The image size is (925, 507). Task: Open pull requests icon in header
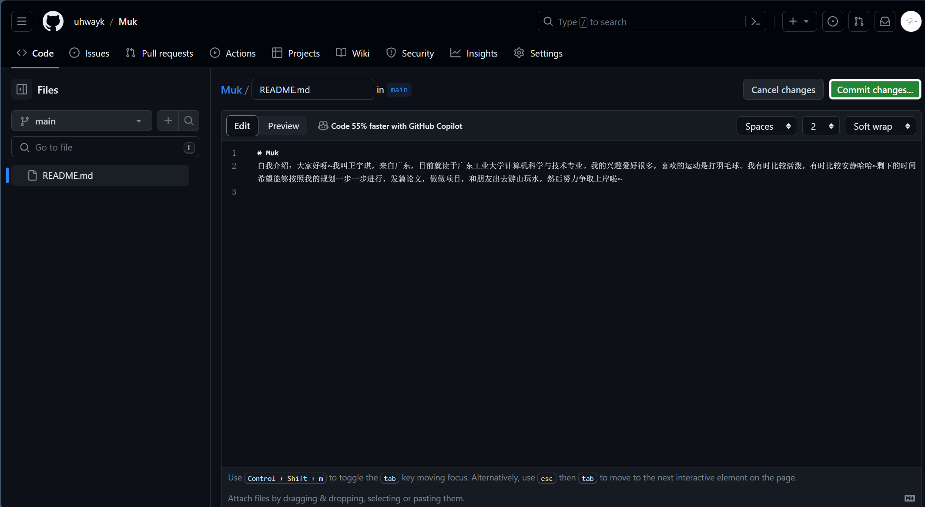point(858,21)
